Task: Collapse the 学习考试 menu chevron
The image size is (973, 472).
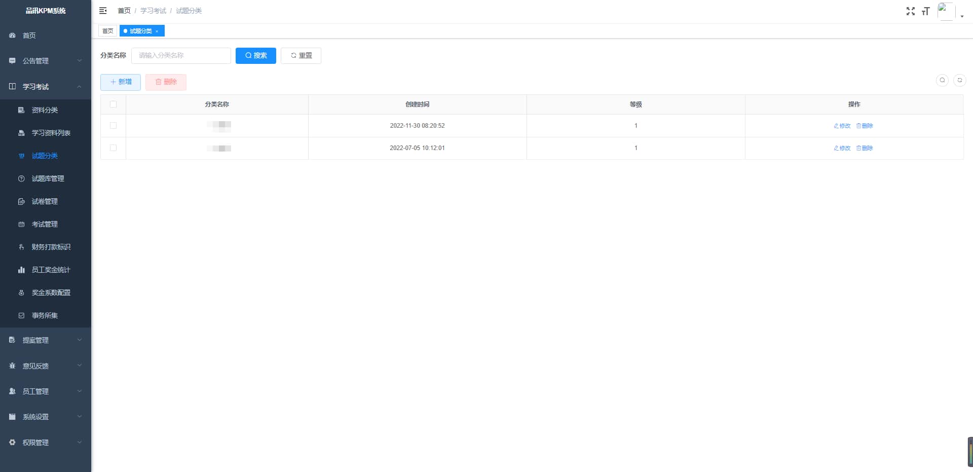Action: click(80, 87)
